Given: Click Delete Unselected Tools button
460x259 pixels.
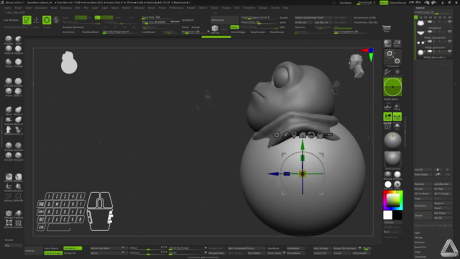Looking at the screenshot, I should 313,17.
